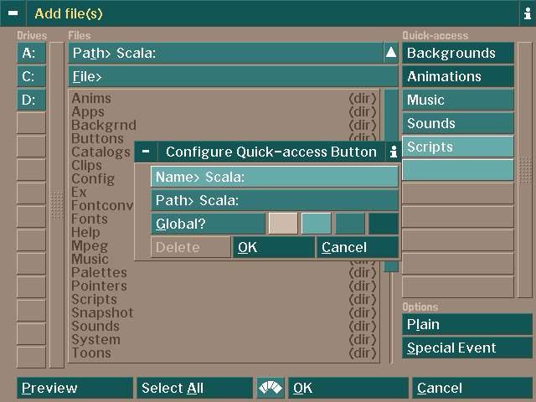Click the Name> Scala: input field
This screenshot has height=402, width=536.
275,177
